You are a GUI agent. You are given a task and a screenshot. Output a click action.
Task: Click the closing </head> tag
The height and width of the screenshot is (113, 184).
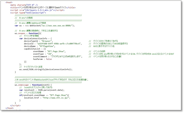click(10, 108)
